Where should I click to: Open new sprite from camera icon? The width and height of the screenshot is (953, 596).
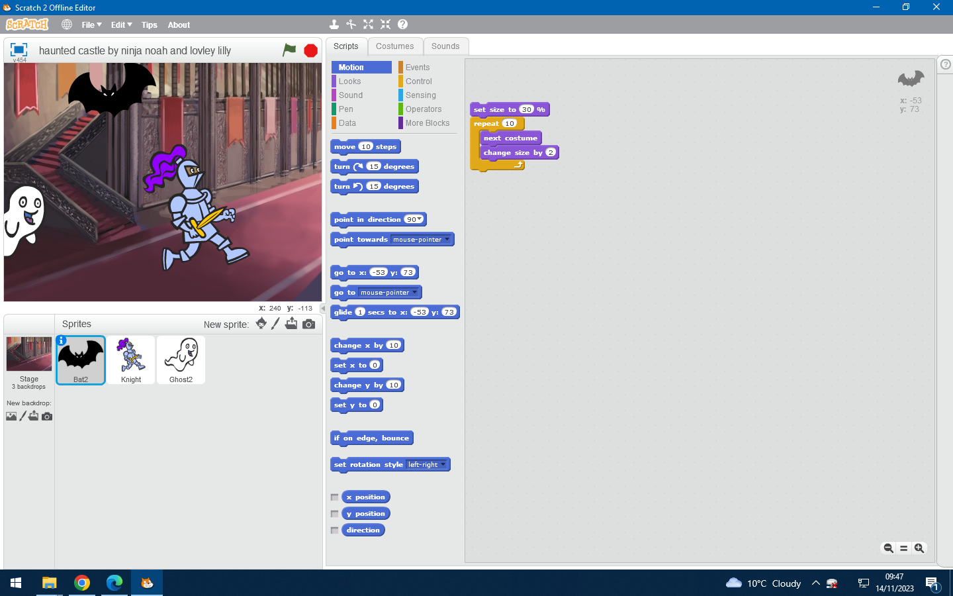[x=308, y=324]
